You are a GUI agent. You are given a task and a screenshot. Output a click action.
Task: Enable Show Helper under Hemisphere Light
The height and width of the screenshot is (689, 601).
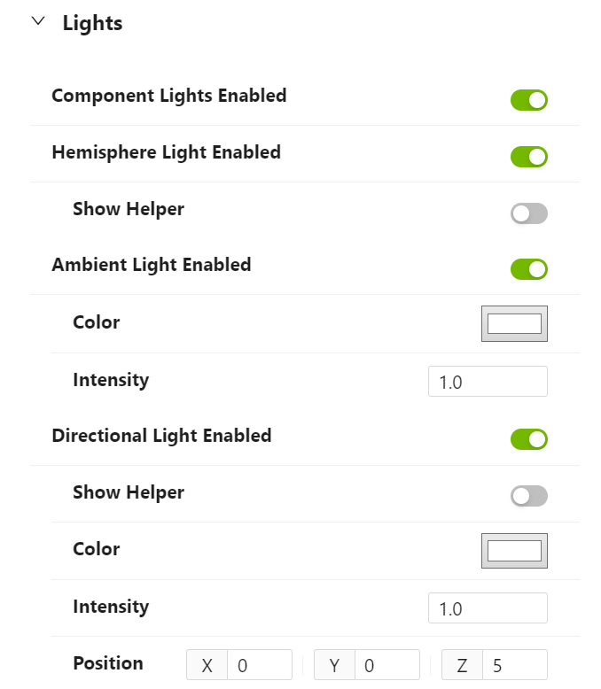click(x=528, y=213)
